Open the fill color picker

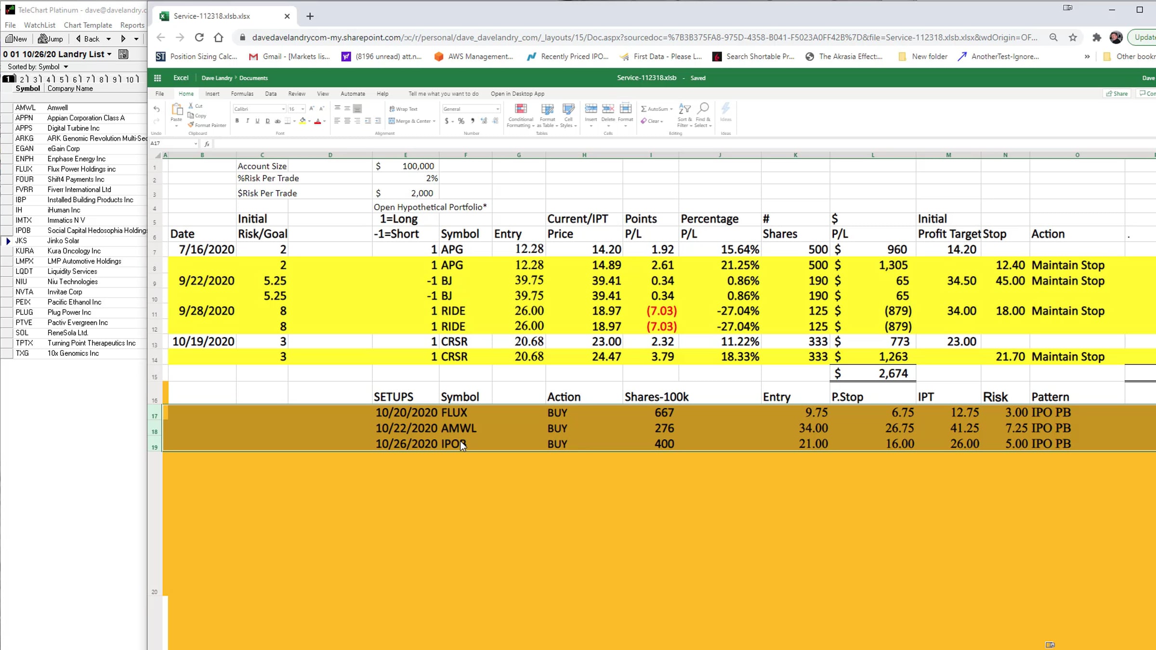(x=302, y=121)
